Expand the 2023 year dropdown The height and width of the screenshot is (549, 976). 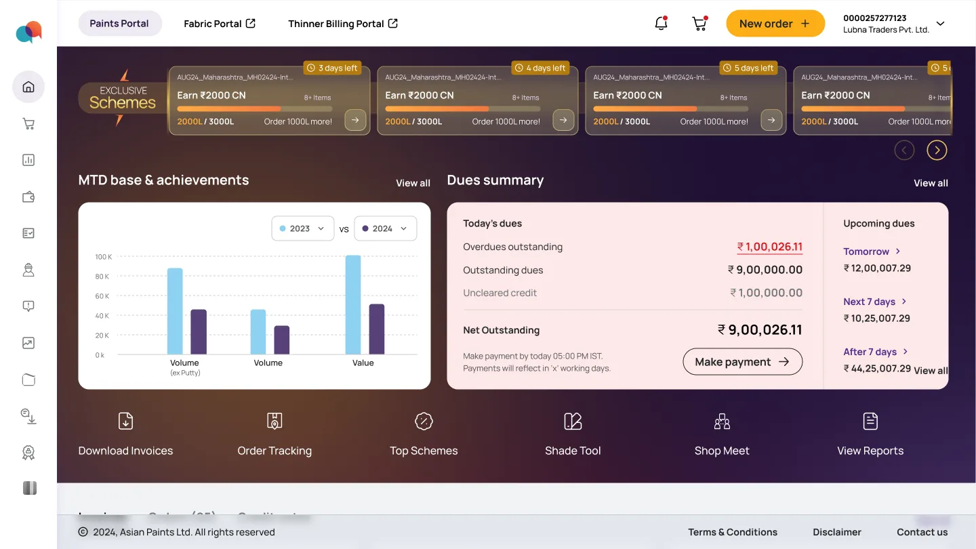303,228
